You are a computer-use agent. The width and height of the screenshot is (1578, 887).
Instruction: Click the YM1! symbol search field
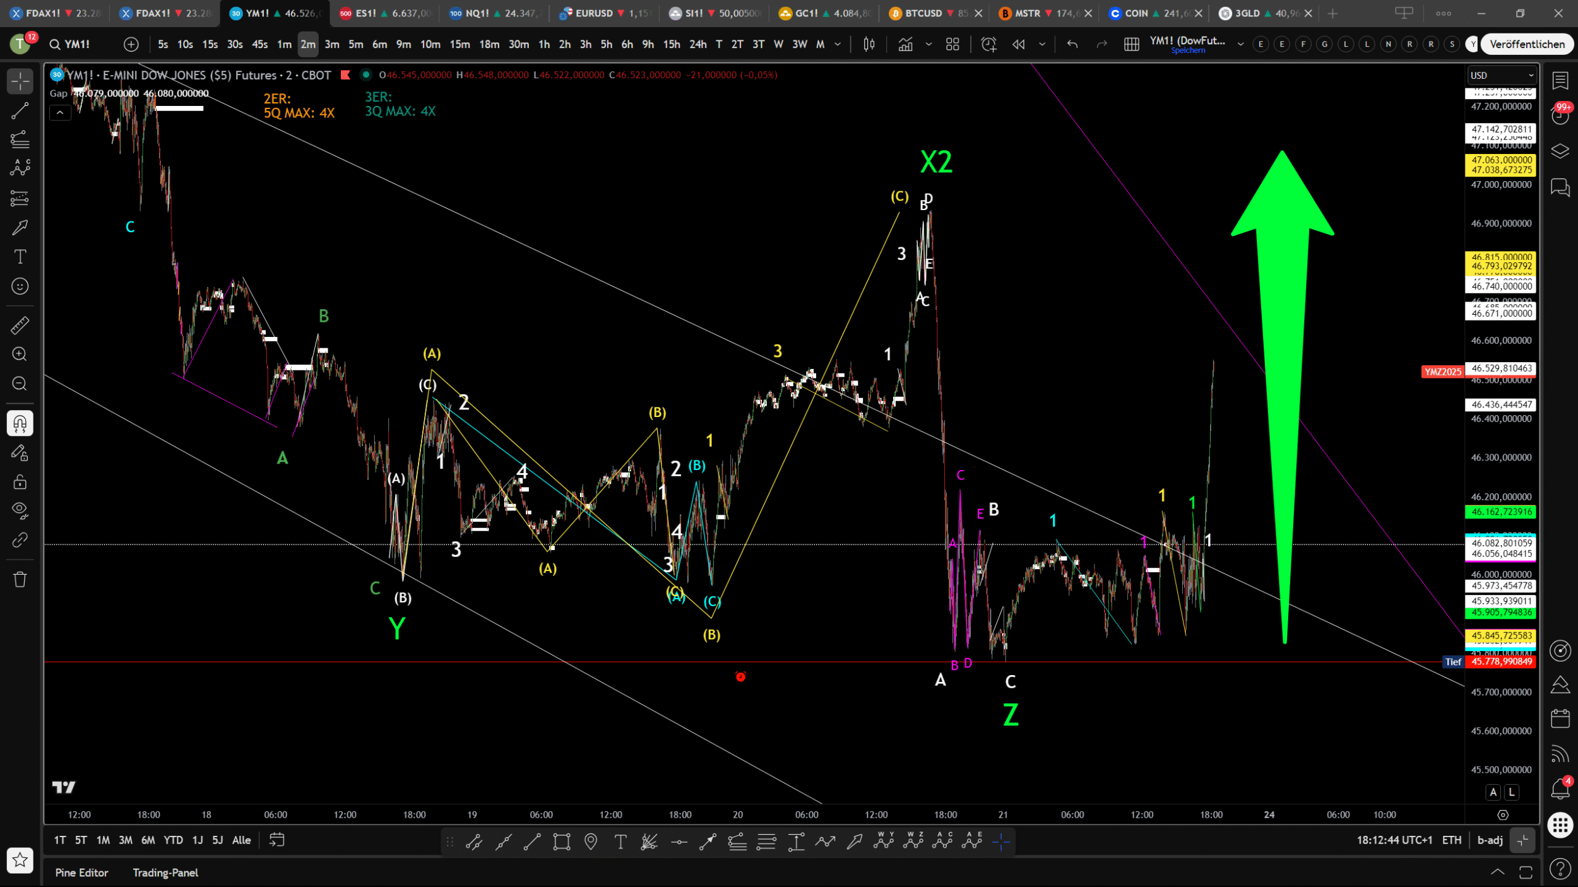coord(77,44)
